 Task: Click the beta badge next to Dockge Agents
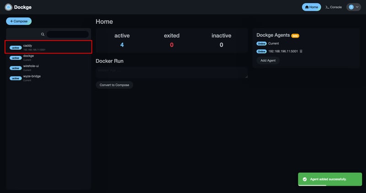click(x=295, y=35)
